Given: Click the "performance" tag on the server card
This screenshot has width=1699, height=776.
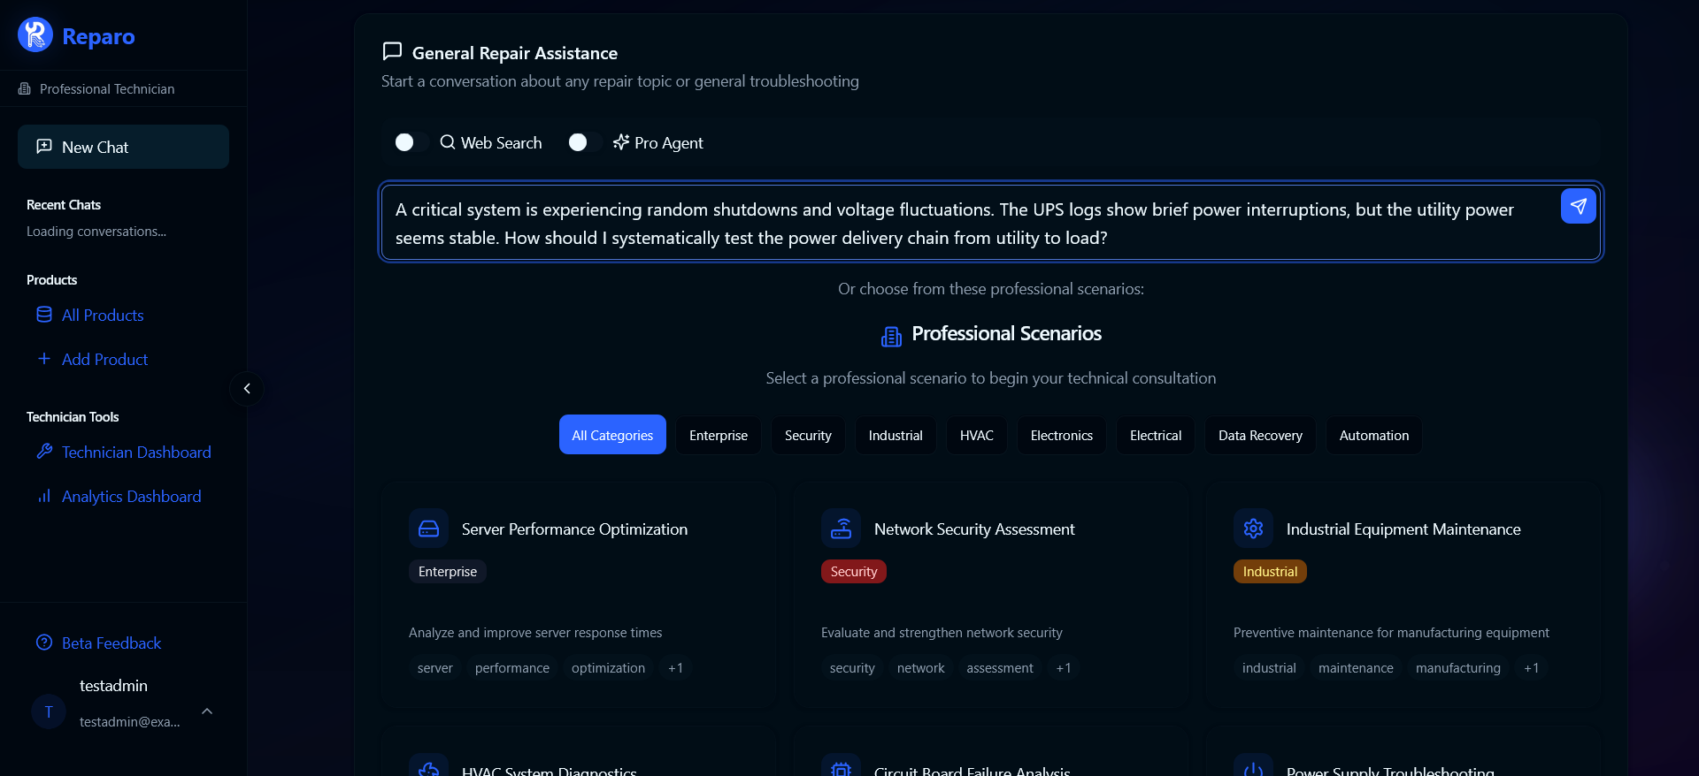Looking at the screenshot, I should click(x=512, y=668).
